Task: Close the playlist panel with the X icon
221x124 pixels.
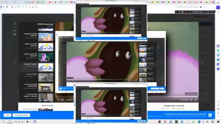Action: pos(15,23)
